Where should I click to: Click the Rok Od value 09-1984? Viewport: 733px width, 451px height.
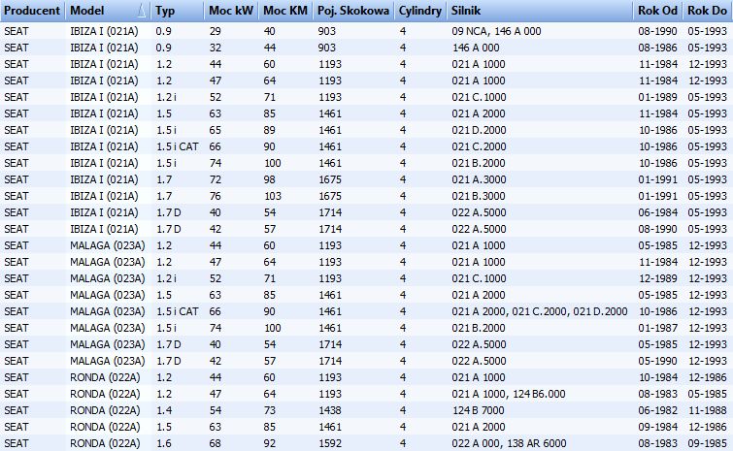[657, 427]
